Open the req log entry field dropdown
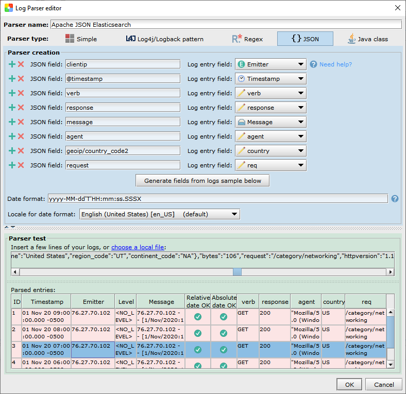The height and width of the screenshot is (394, 406). tap(271, 165)
